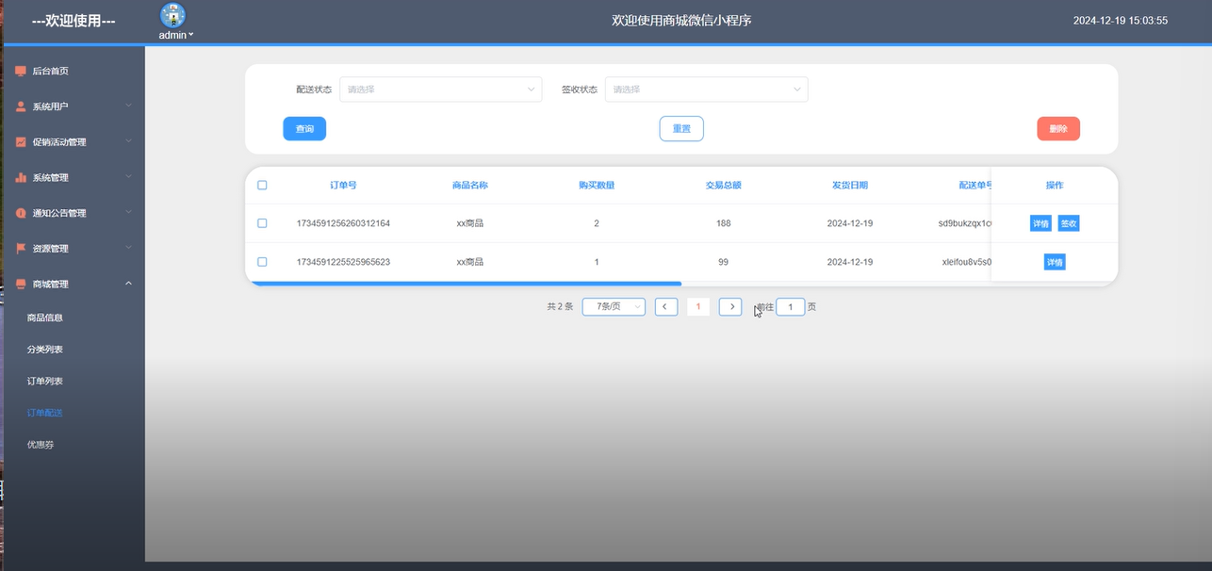
Task: Click the 2024-12-19 15:03:55 timestamp
Action: click(x=1121, y=20)
